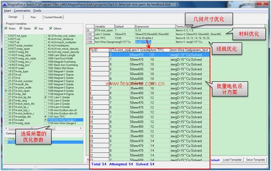Select 1108 Arm Wire Gauge-1 list item
Image resolution: width=271 pixels, height=171 pixels.
pyautogui.click(x=61, y=120)
